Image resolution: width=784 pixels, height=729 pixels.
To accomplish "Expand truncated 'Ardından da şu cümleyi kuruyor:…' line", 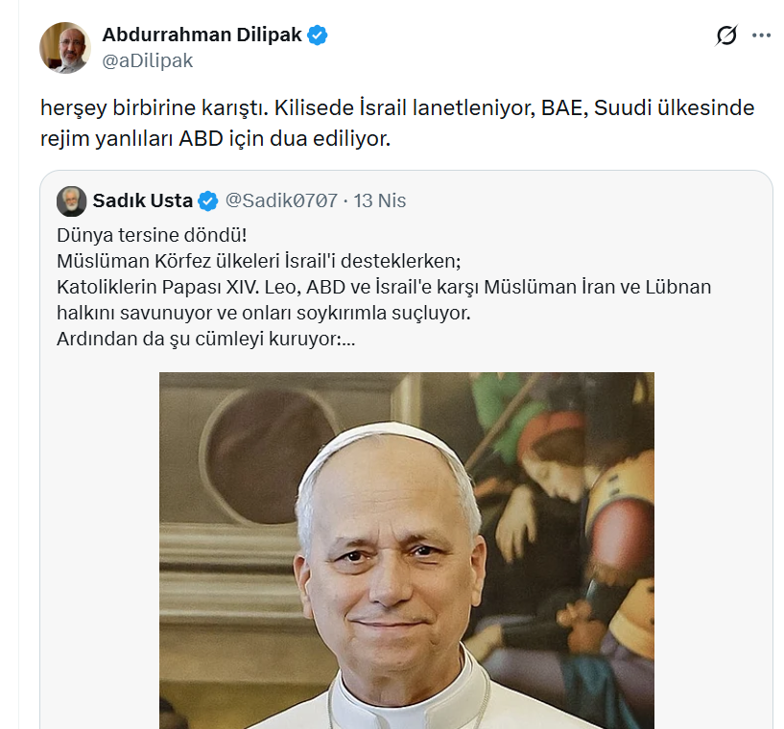I will coord(206,340).
